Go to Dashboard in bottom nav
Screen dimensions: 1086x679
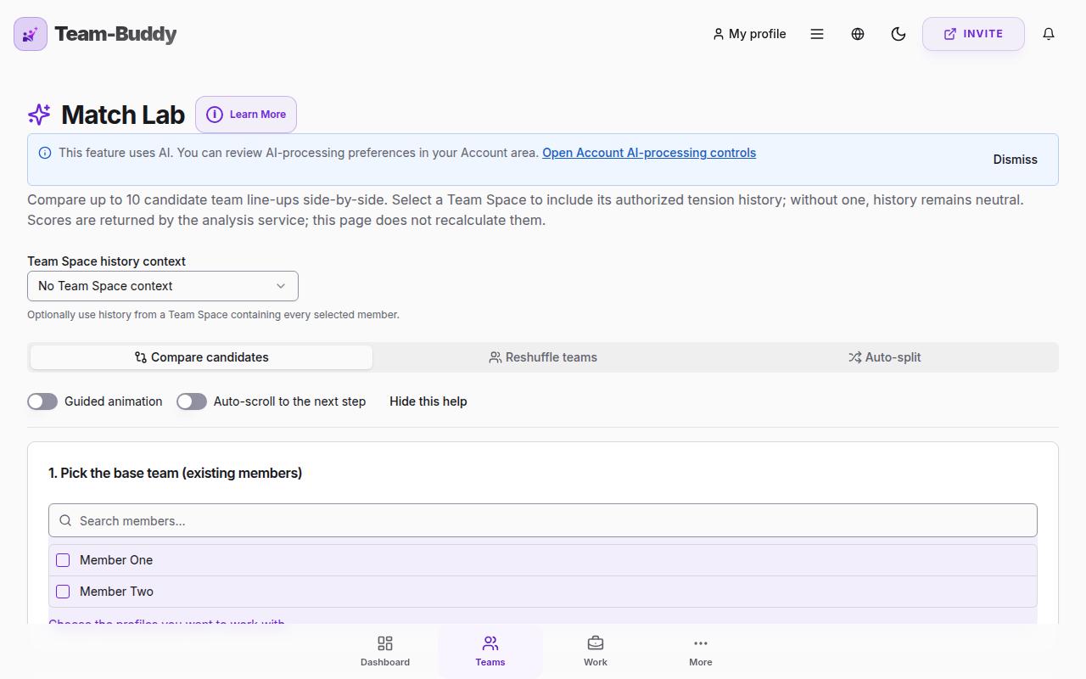tap(385, 651)
